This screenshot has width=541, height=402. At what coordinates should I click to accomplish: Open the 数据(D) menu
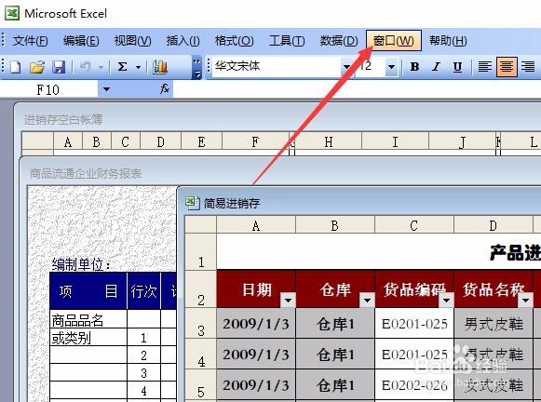[339, 41]
